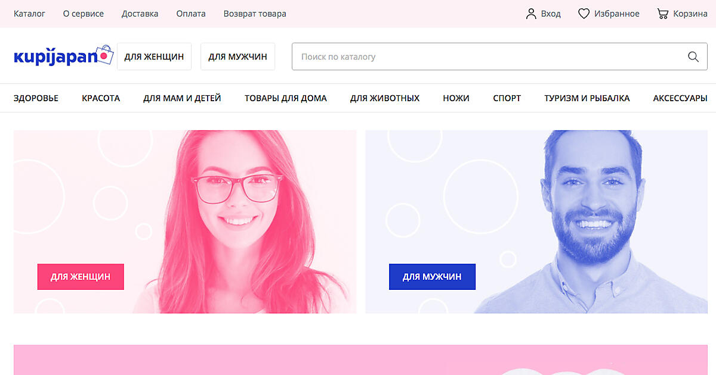
Task: Open the КРАСОТА category menu
Action: coord(101,98)
